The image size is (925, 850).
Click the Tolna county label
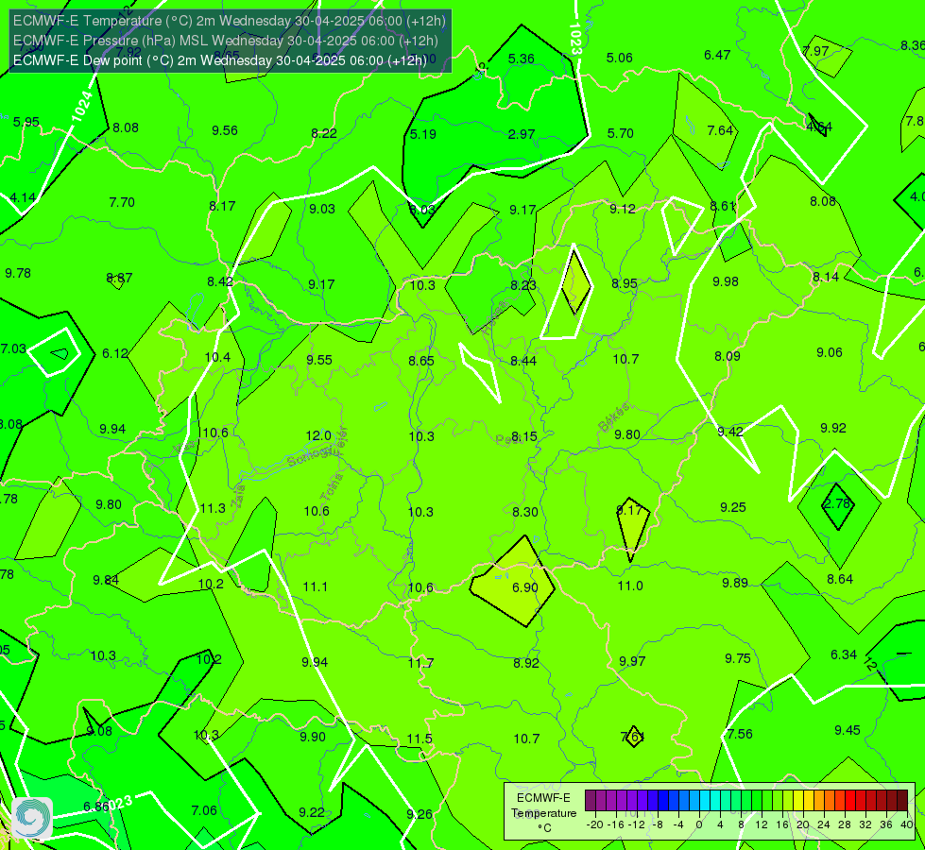(332, 486)
